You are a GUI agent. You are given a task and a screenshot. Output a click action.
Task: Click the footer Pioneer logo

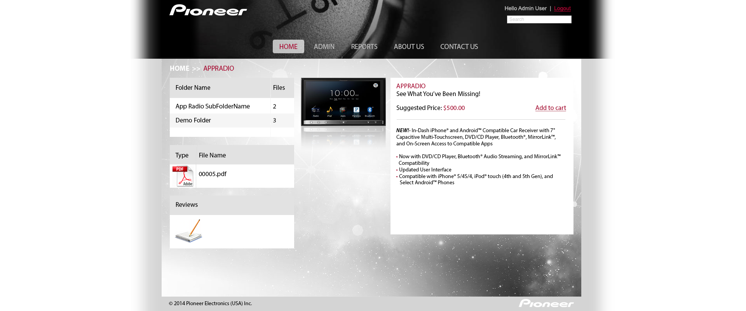546,303
